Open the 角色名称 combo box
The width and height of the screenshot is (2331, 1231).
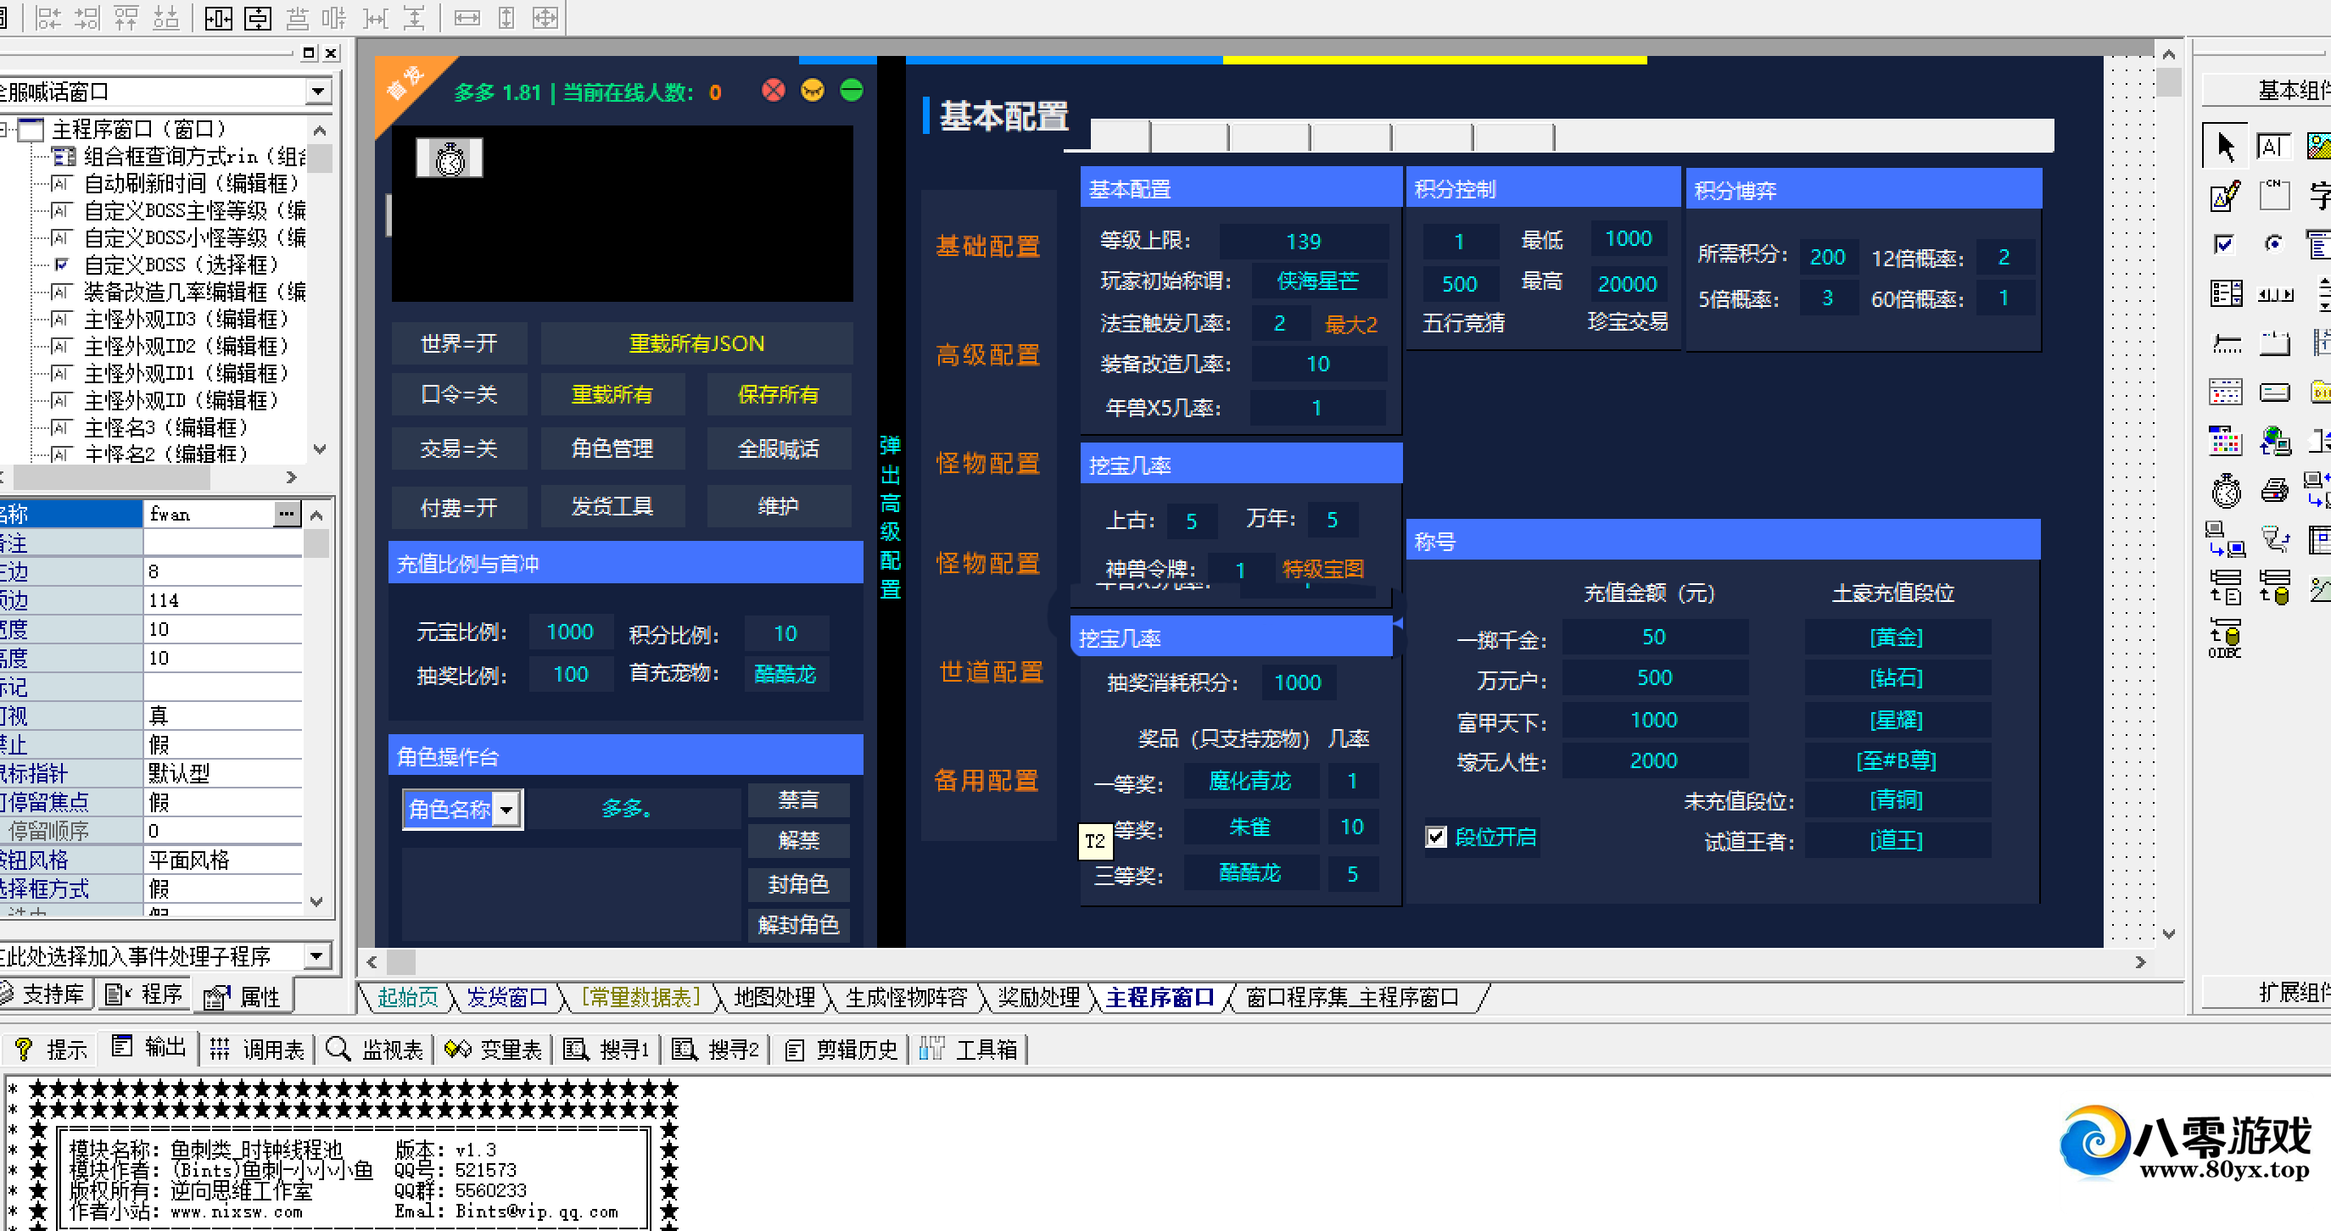tap(507, 809)
